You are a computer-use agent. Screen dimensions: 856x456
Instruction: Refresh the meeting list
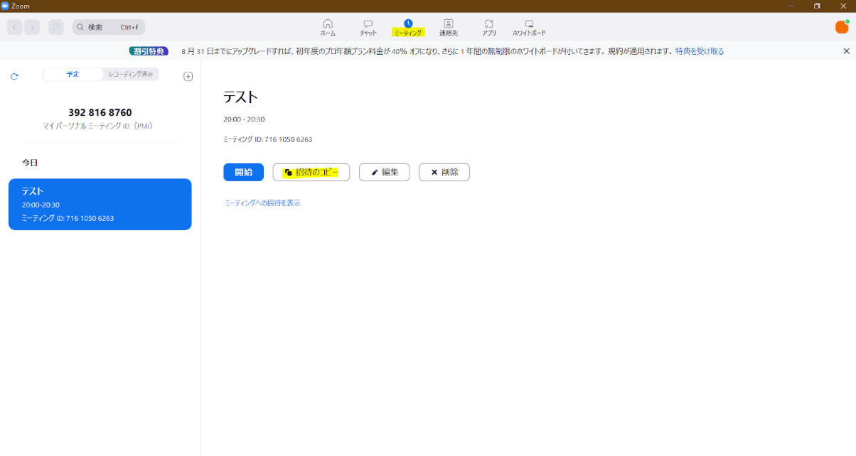(14, 76)
